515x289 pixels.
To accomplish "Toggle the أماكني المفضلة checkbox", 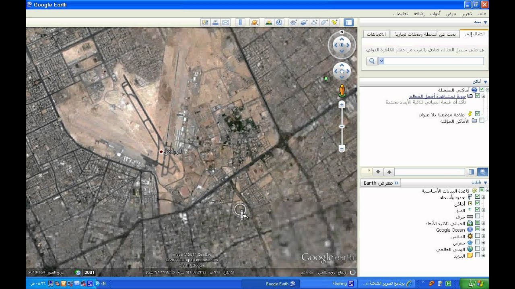I will tap(482, 90).
